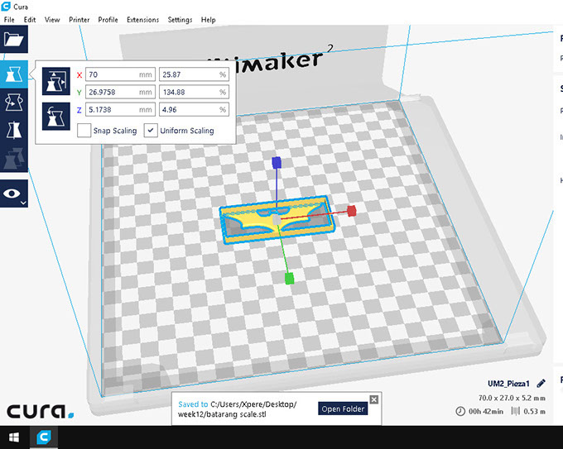Image resolution: width=563 pixels, height=449 pixels.
Task: Enable the Snap Scaling checkbox
Action: 84,130
